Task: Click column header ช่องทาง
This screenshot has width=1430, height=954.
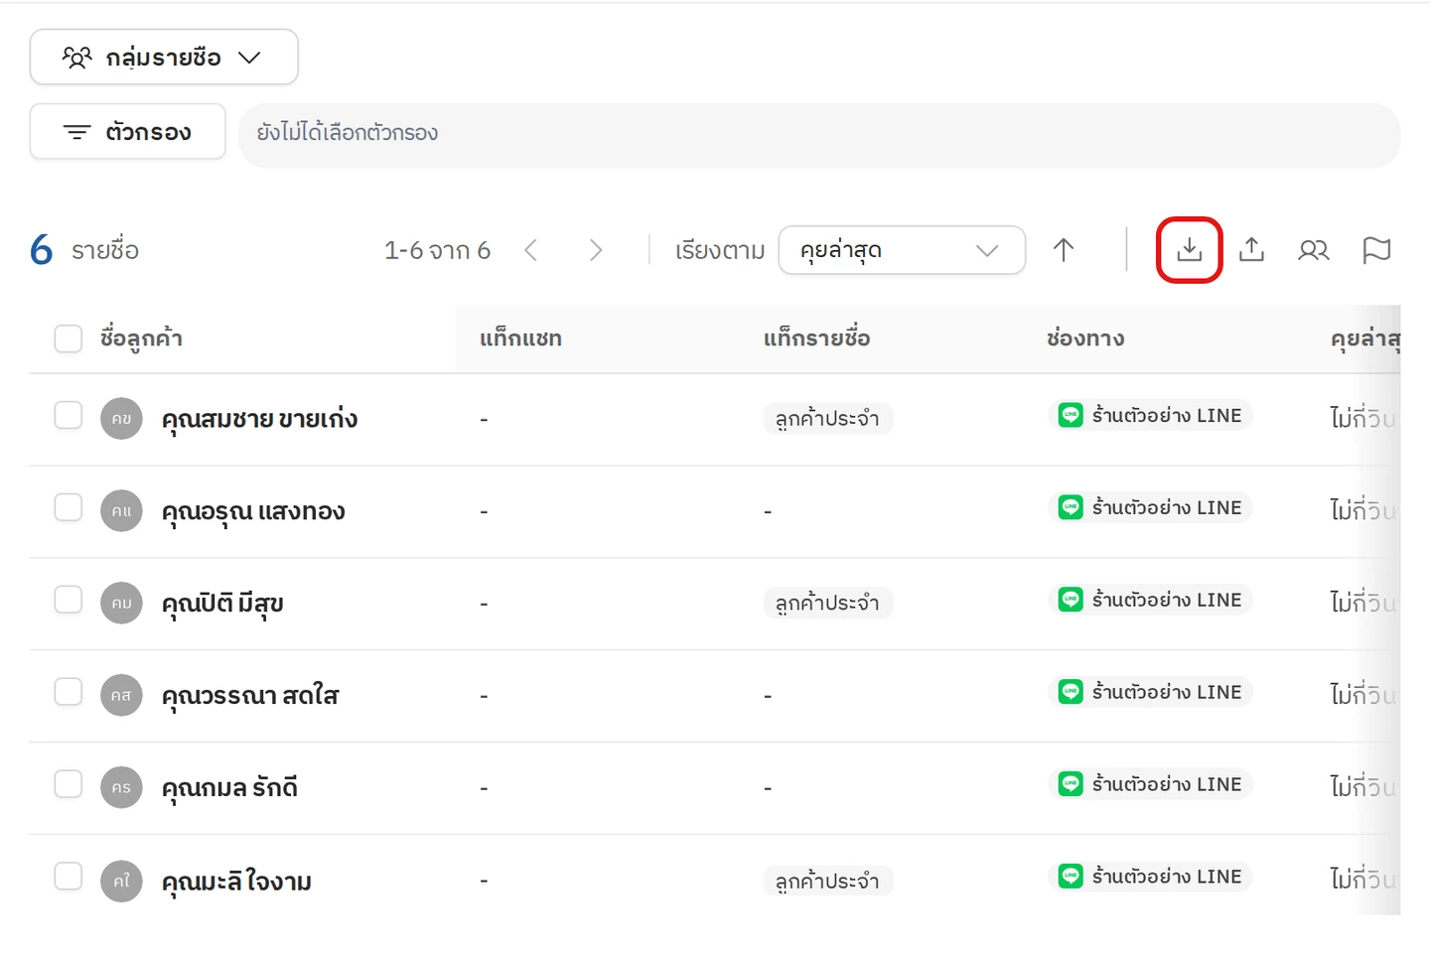Action: [1085, 339]
